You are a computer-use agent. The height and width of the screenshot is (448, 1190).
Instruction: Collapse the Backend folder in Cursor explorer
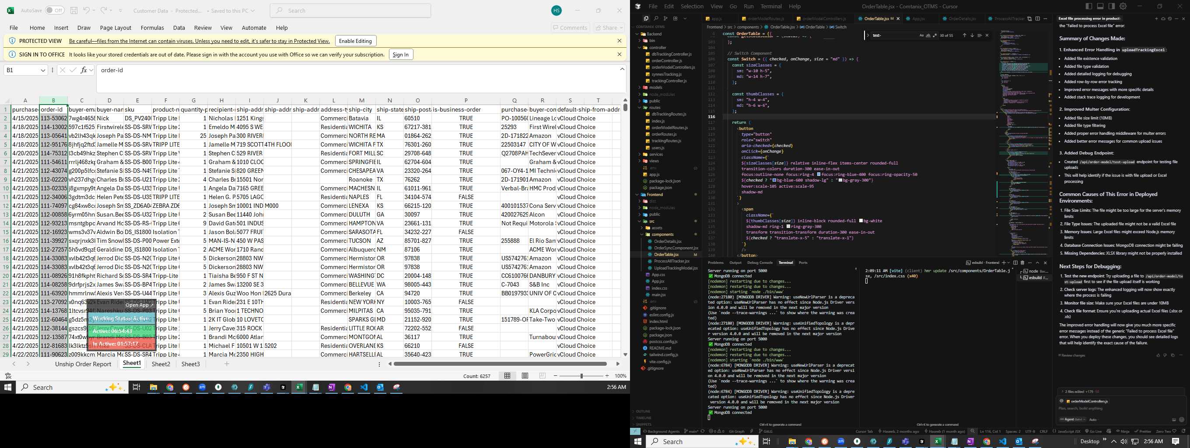pyautogui.click(x=654, y=34)
